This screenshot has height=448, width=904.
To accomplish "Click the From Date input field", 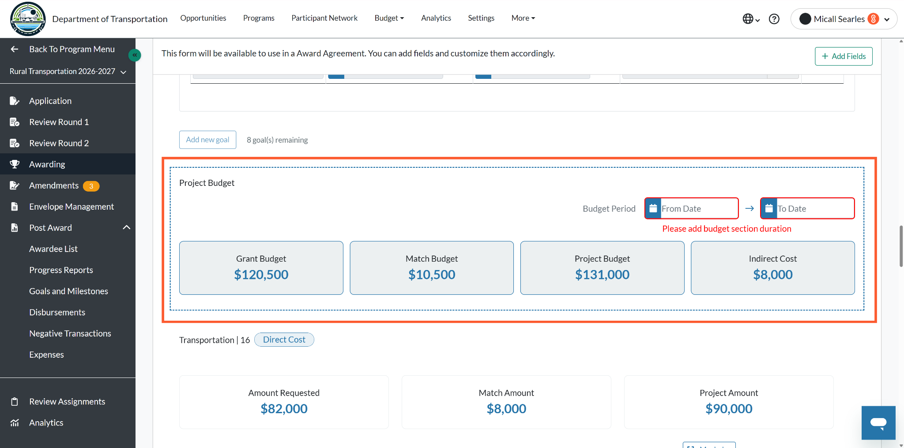I will (x=692, y=208).
